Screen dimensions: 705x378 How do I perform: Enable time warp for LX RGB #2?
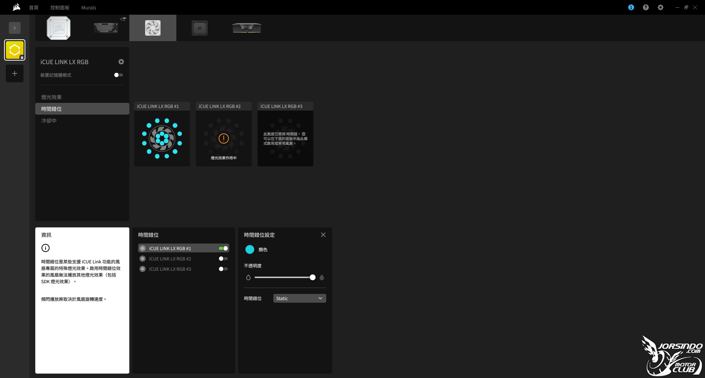click(x=223, y=259)
